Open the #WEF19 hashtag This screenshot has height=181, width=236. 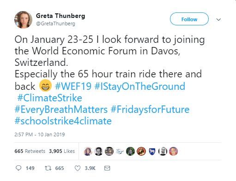coord(73,86)
